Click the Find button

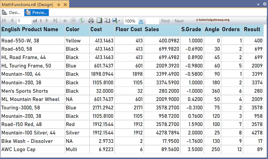click(x=165, y=21)
